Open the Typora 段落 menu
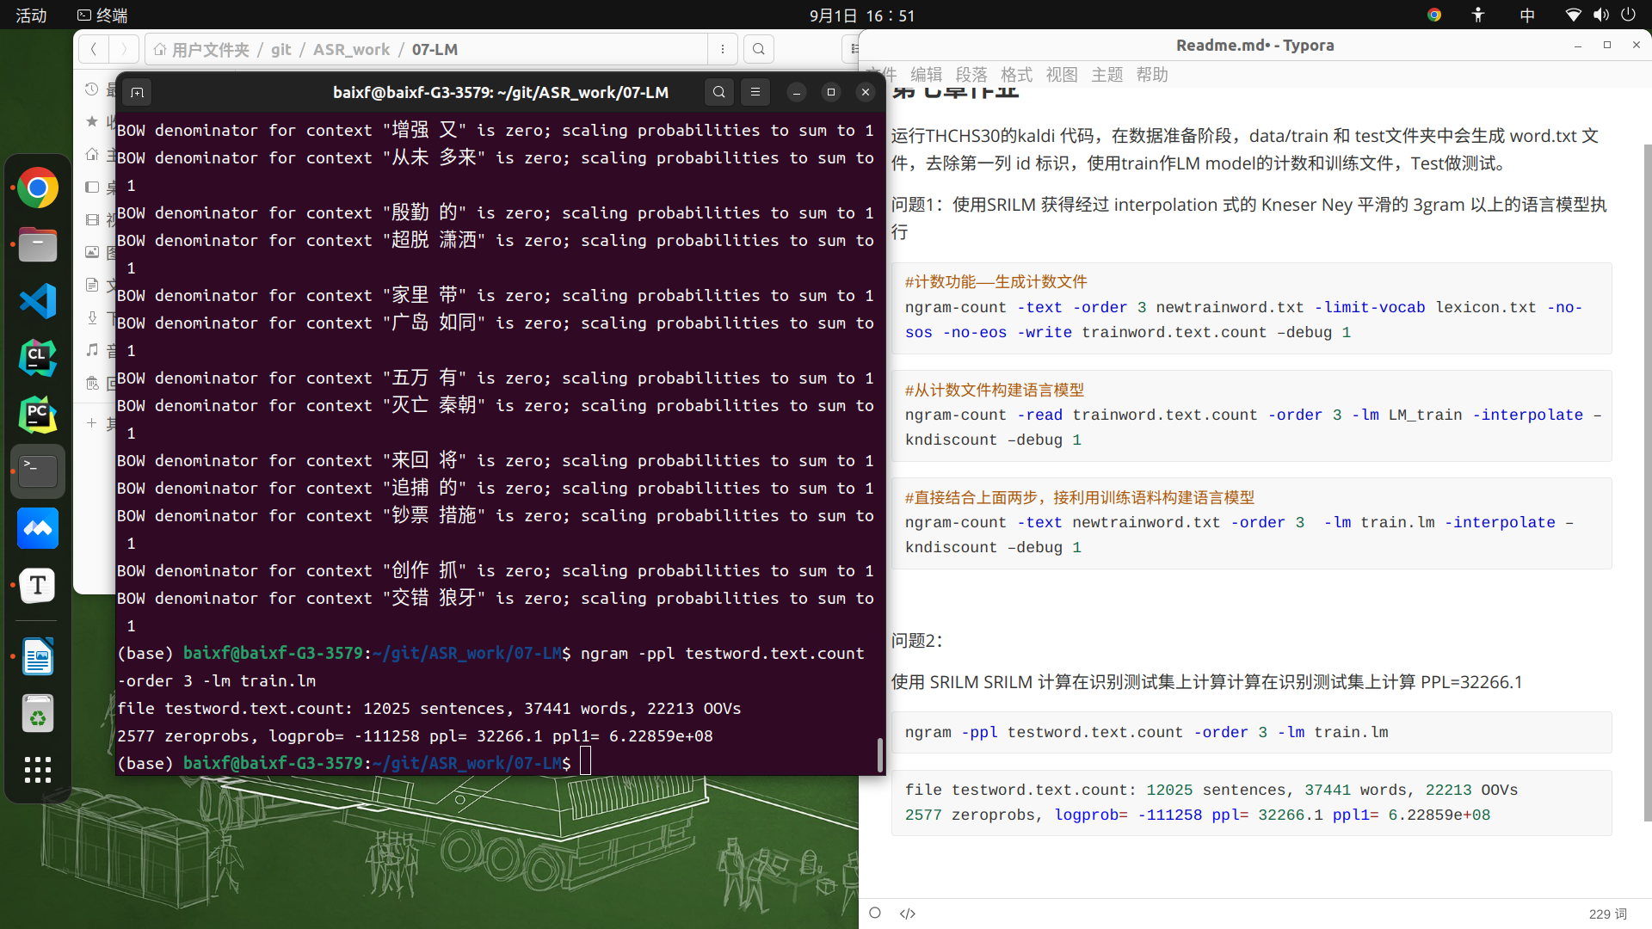Screen dimensions: 1652x929 (x=971, y=75)
